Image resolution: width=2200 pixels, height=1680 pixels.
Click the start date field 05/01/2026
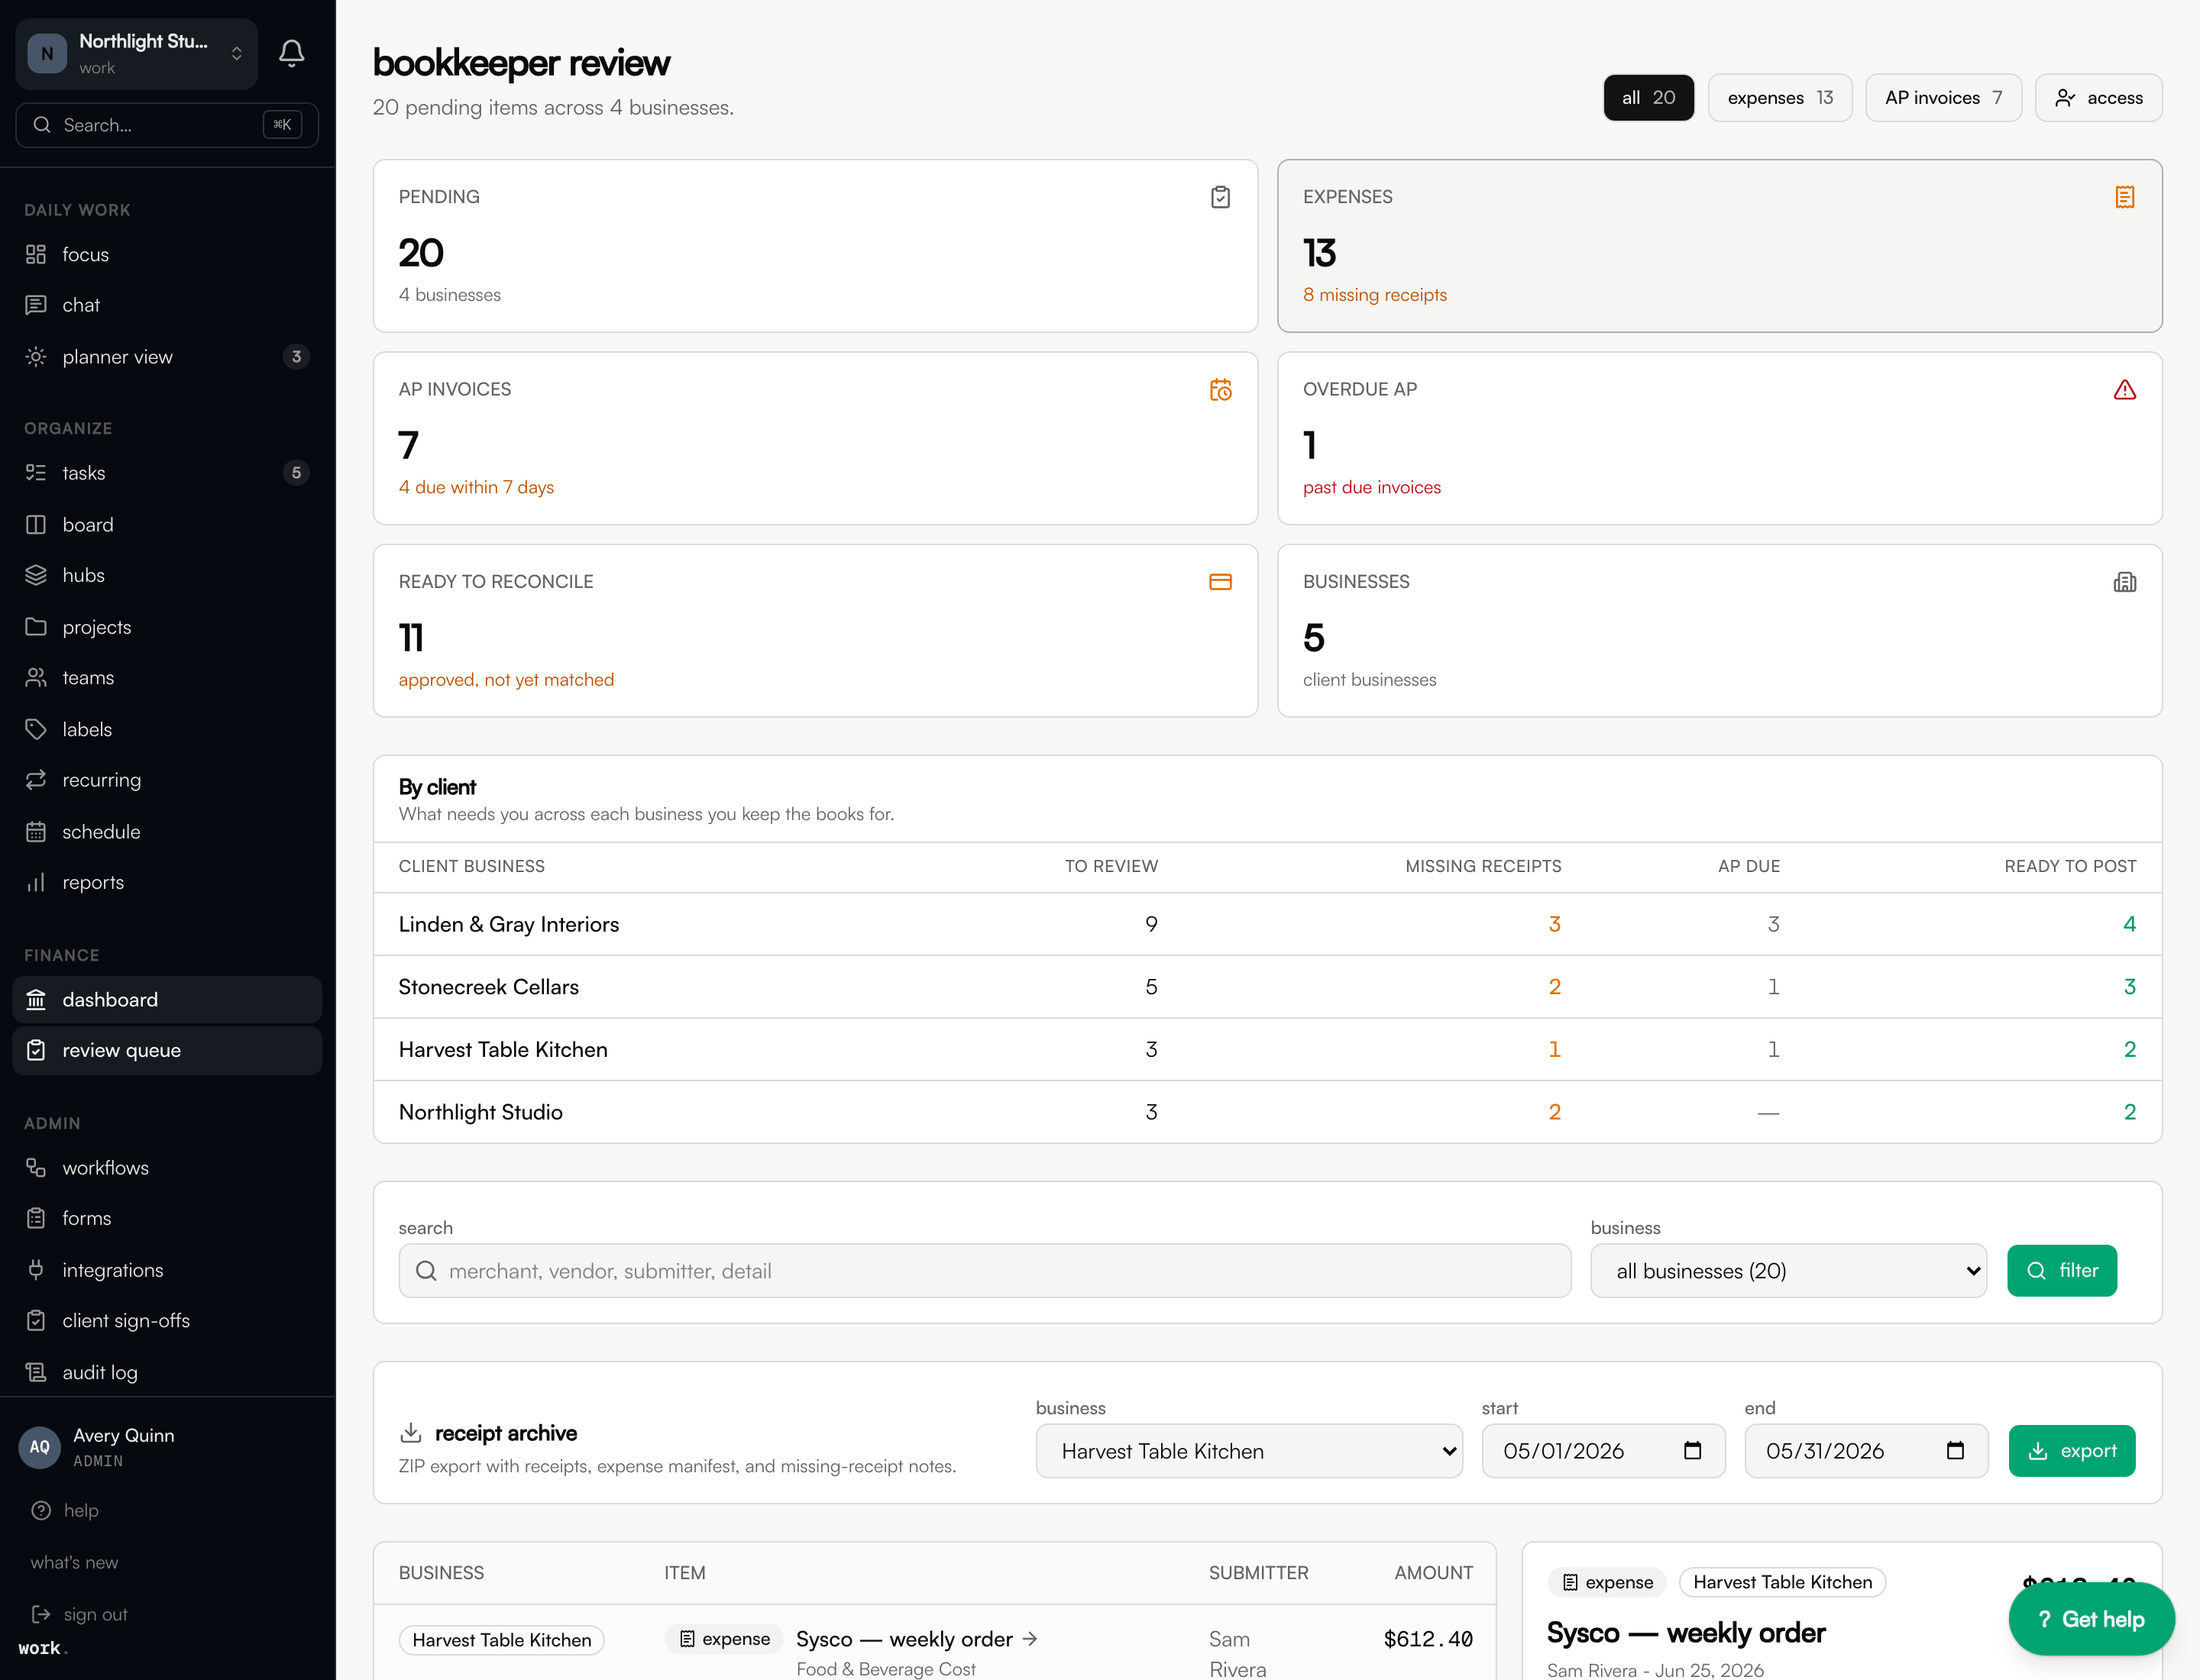pos(1603,1451)
